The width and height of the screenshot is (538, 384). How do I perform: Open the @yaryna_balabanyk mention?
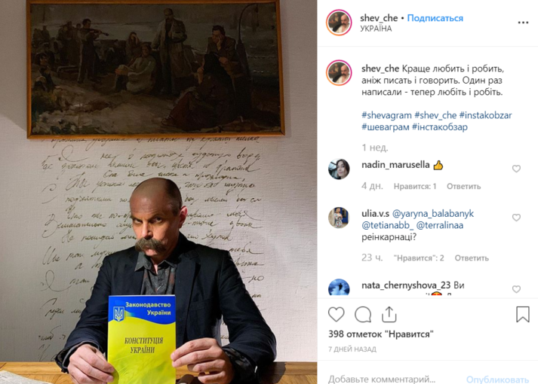coord(432,214)
